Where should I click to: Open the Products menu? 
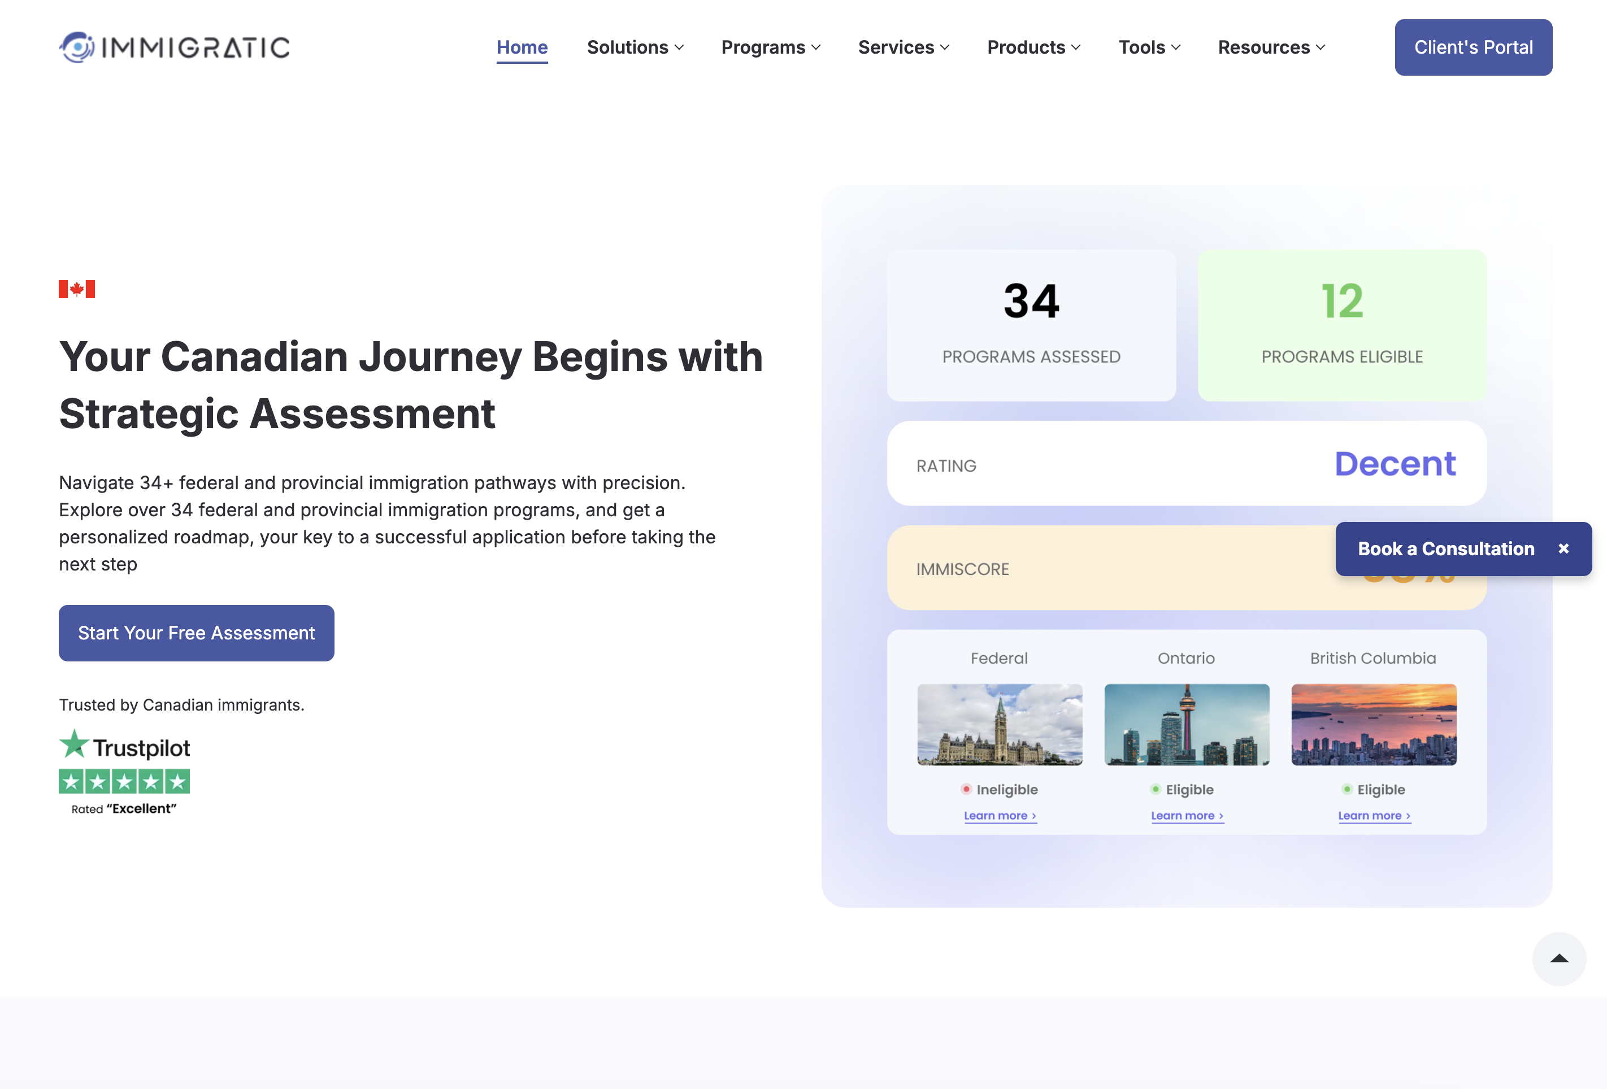(x=1033, y=47)
